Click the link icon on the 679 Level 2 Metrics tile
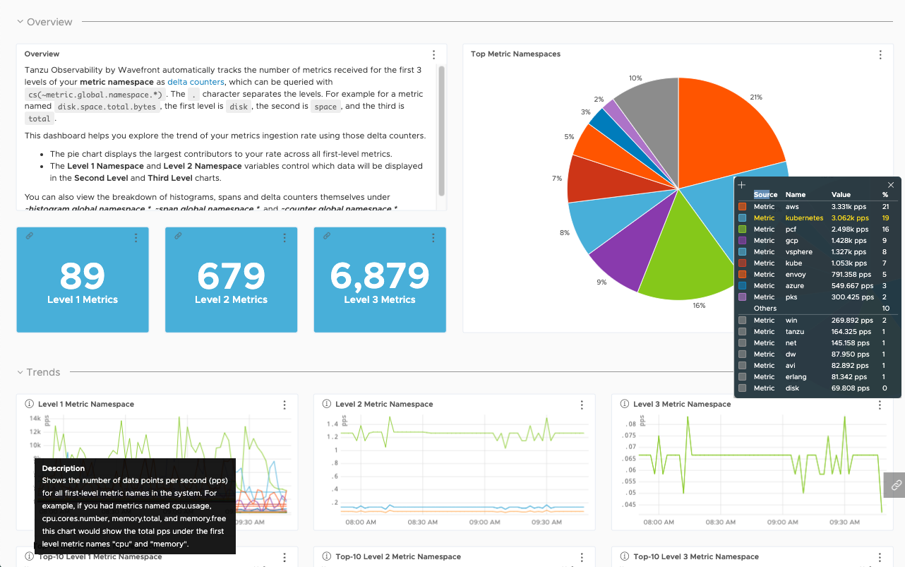 tap(178, 236)
